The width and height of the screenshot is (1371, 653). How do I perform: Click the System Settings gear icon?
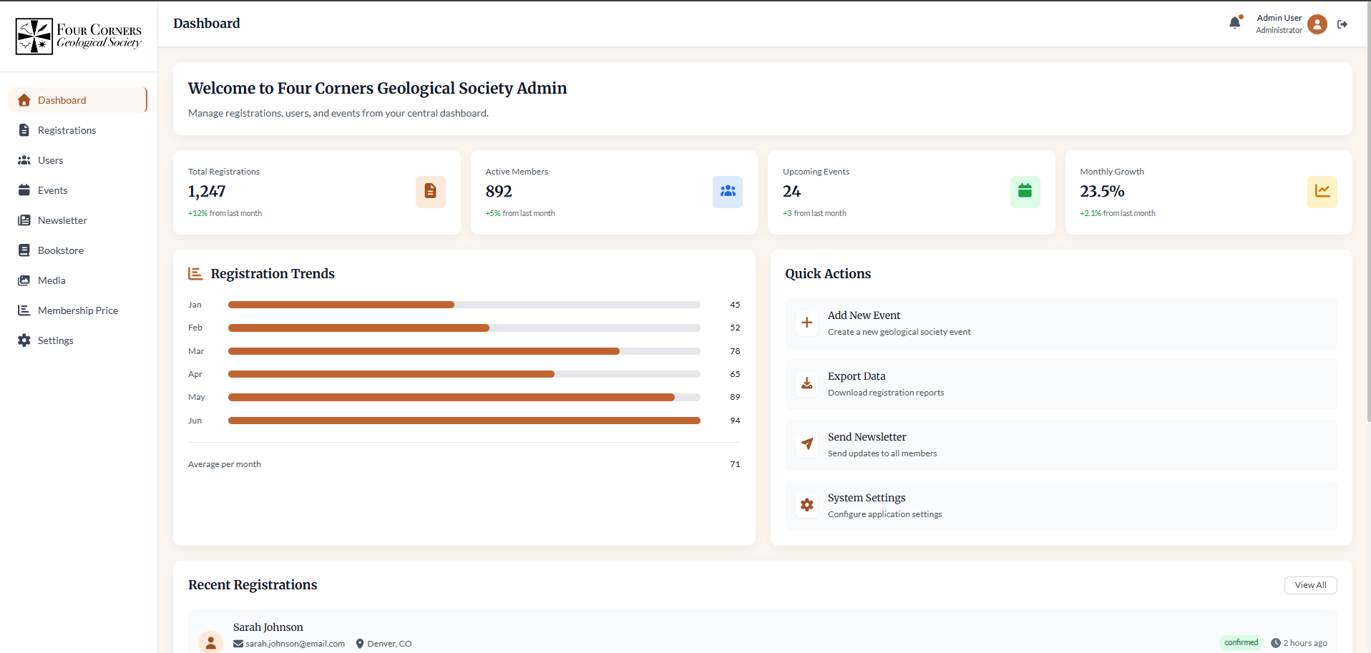(806, 505)
